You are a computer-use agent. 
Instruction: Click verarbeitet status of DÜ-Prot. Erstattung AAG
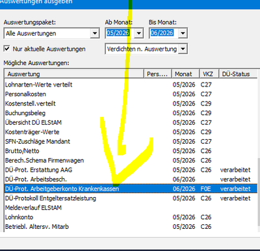[x=235, y=170]
